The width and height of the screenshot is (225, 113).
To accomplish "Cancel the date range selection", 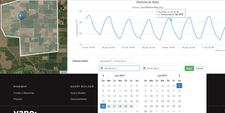I will pos(199,68).
